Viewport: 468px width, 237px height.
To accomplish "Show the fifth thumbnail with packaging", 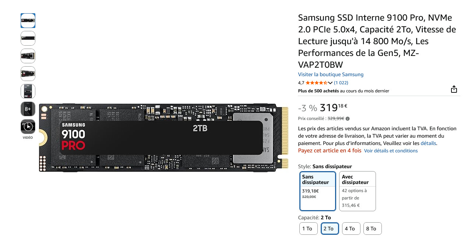I will (28, 91).
